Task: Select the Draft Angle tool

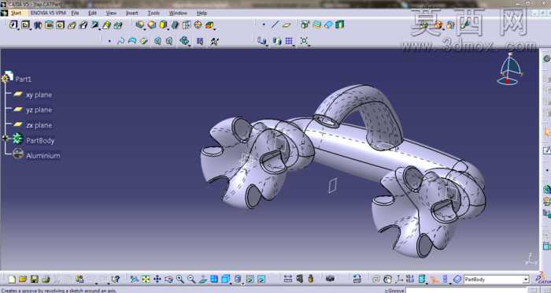Action: [x=163, y=25]
